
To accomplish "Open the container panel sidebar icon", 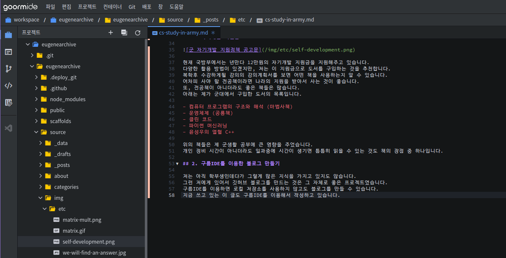I will (8, 52).
